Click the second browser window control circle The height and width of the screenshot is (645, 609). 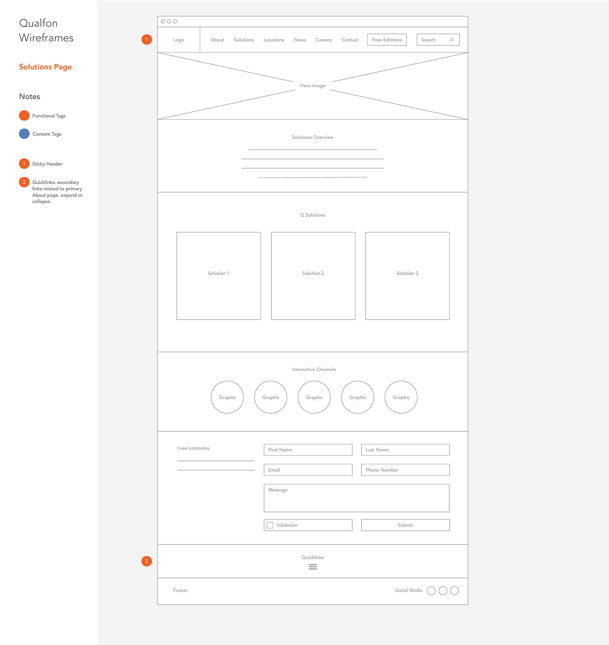tap(169, 22)
